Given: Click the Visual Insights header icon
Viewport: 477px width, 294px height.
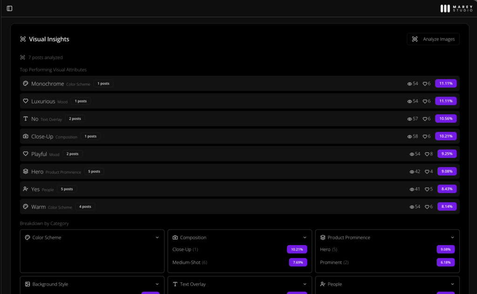Looking at the screenshot, I should click(23, 39).
